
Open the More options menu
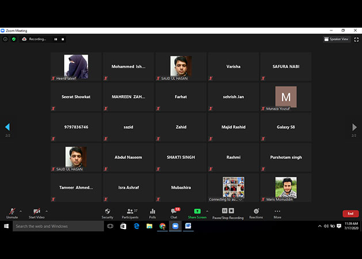[277, 212]
